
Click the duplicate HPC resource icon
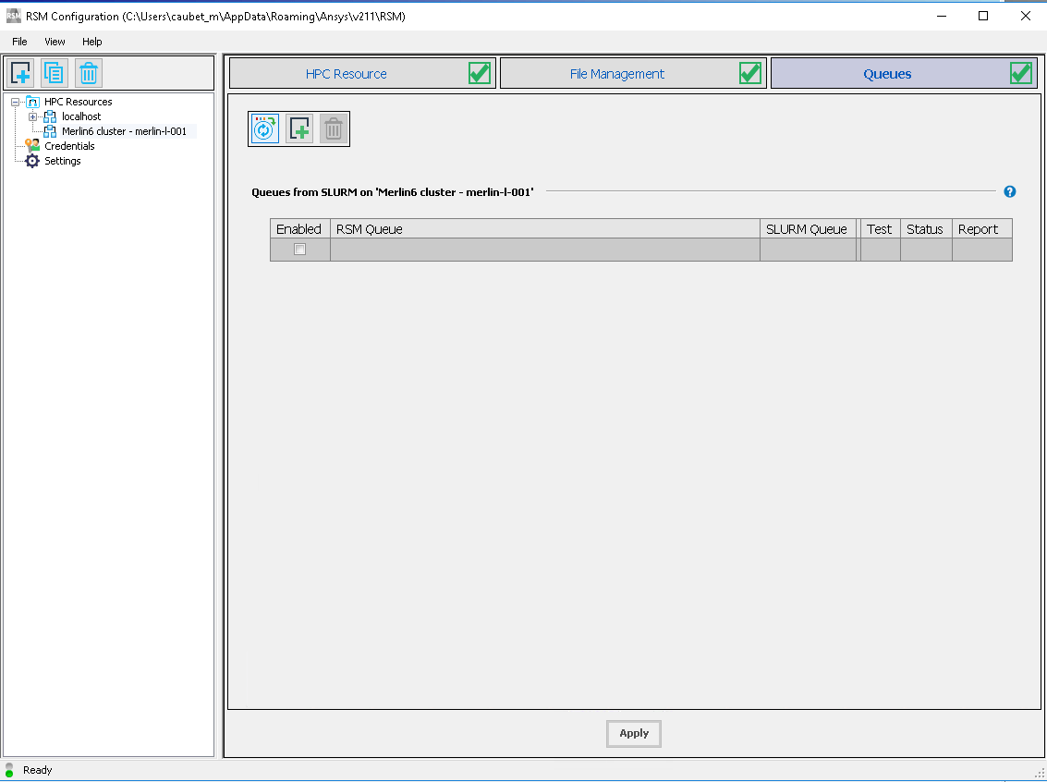pos(55,73)
